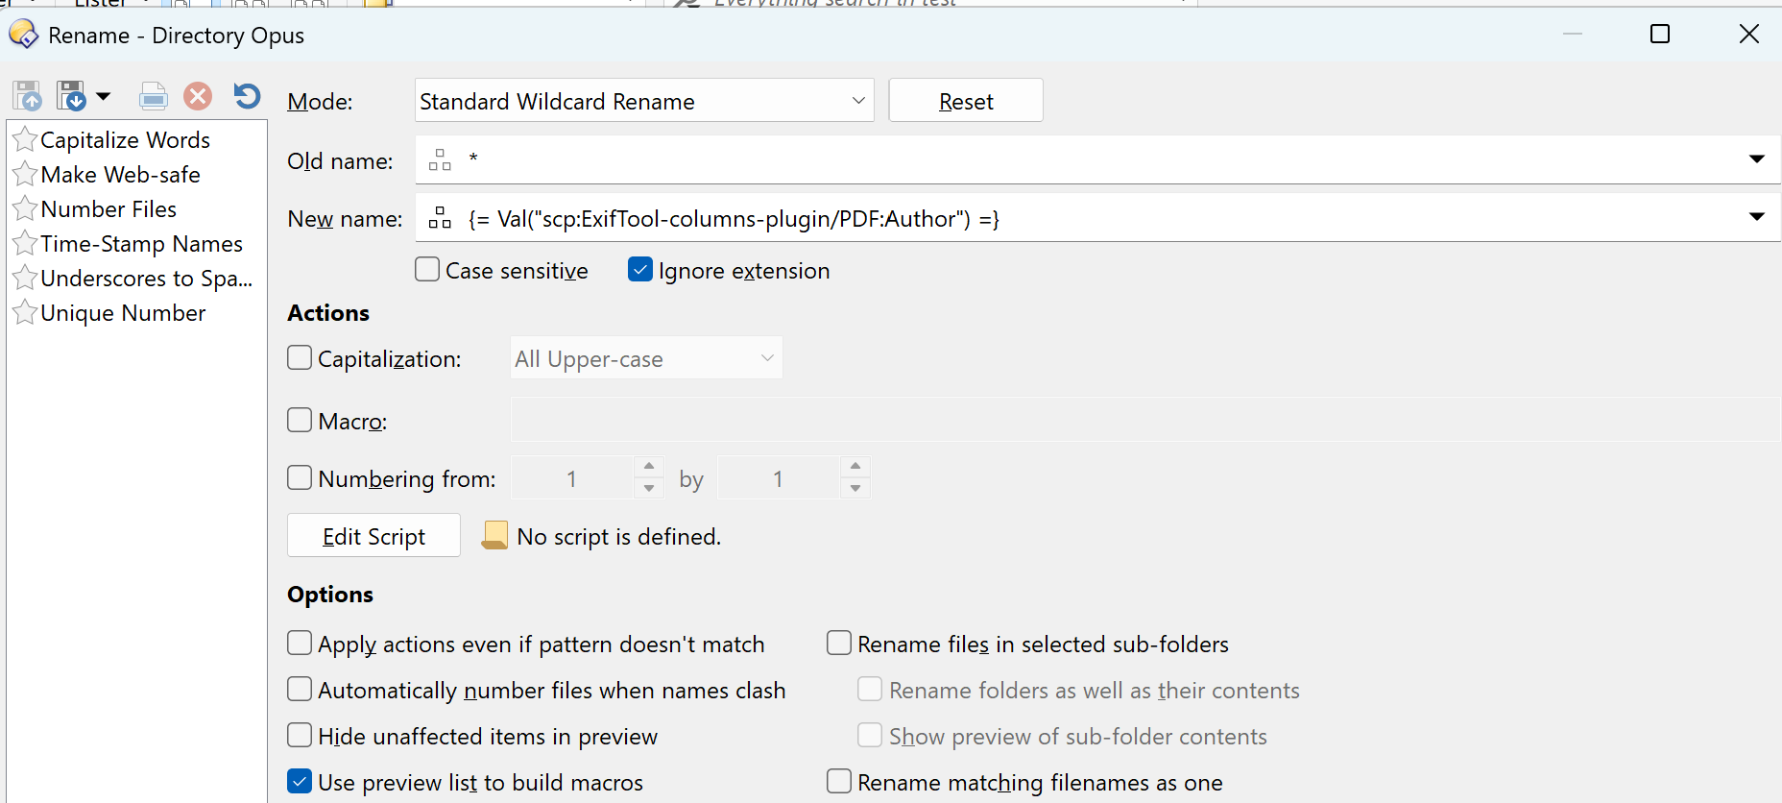Click the red delete preset icon
This screenshot has width=1782, height=803.
(x=198, y=96)
